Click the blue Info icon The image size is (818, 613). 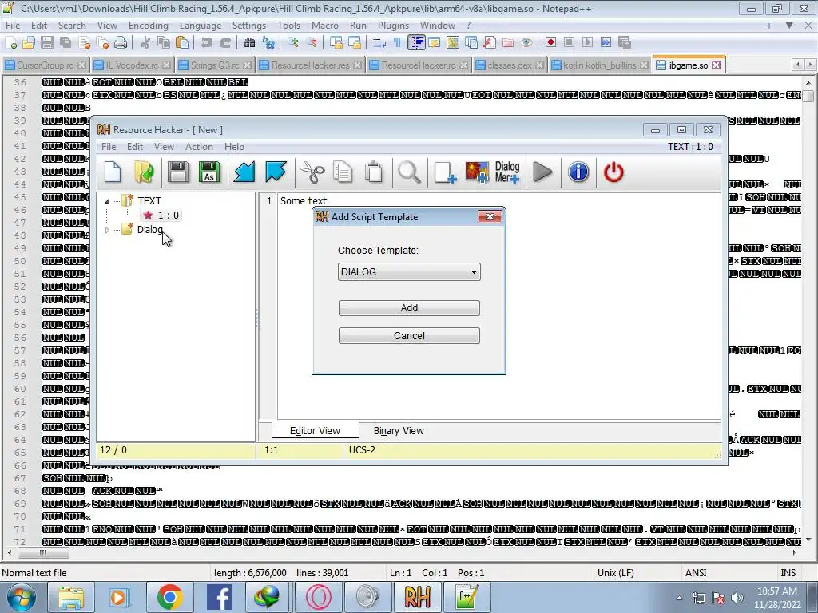point(578,172)
